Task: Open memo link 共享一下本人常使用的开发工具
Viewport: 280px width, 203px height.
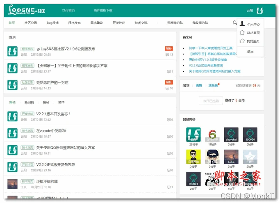Action: point(211,48)
